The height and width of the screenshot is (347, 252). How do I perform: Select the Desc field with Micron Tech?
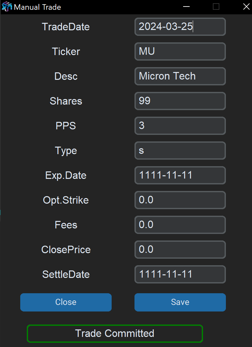pyautogui.click(x=180, y=76)
